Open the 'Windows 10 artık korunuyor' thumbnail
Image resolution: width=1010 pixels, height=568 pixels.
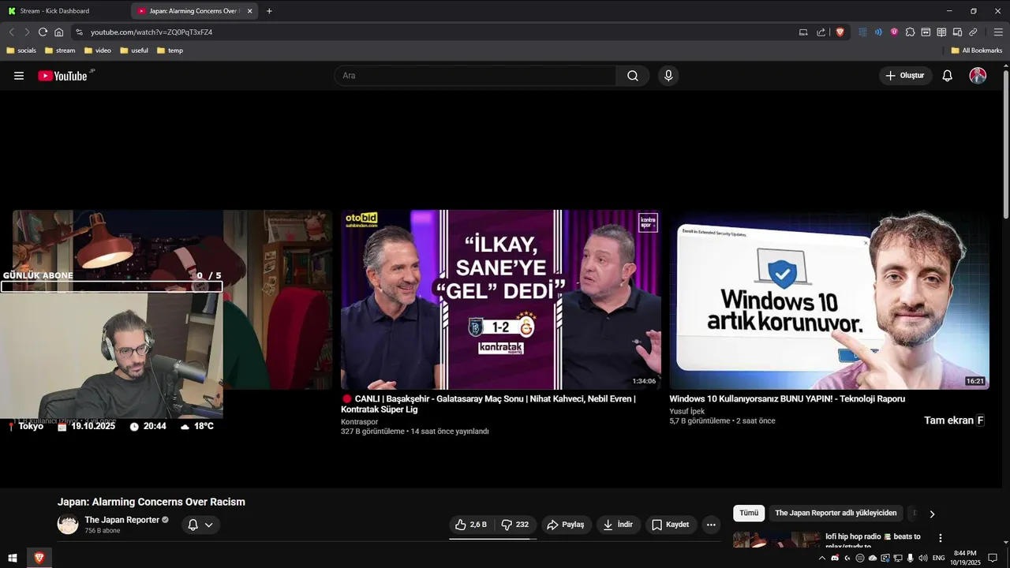[x=829, y=300]
